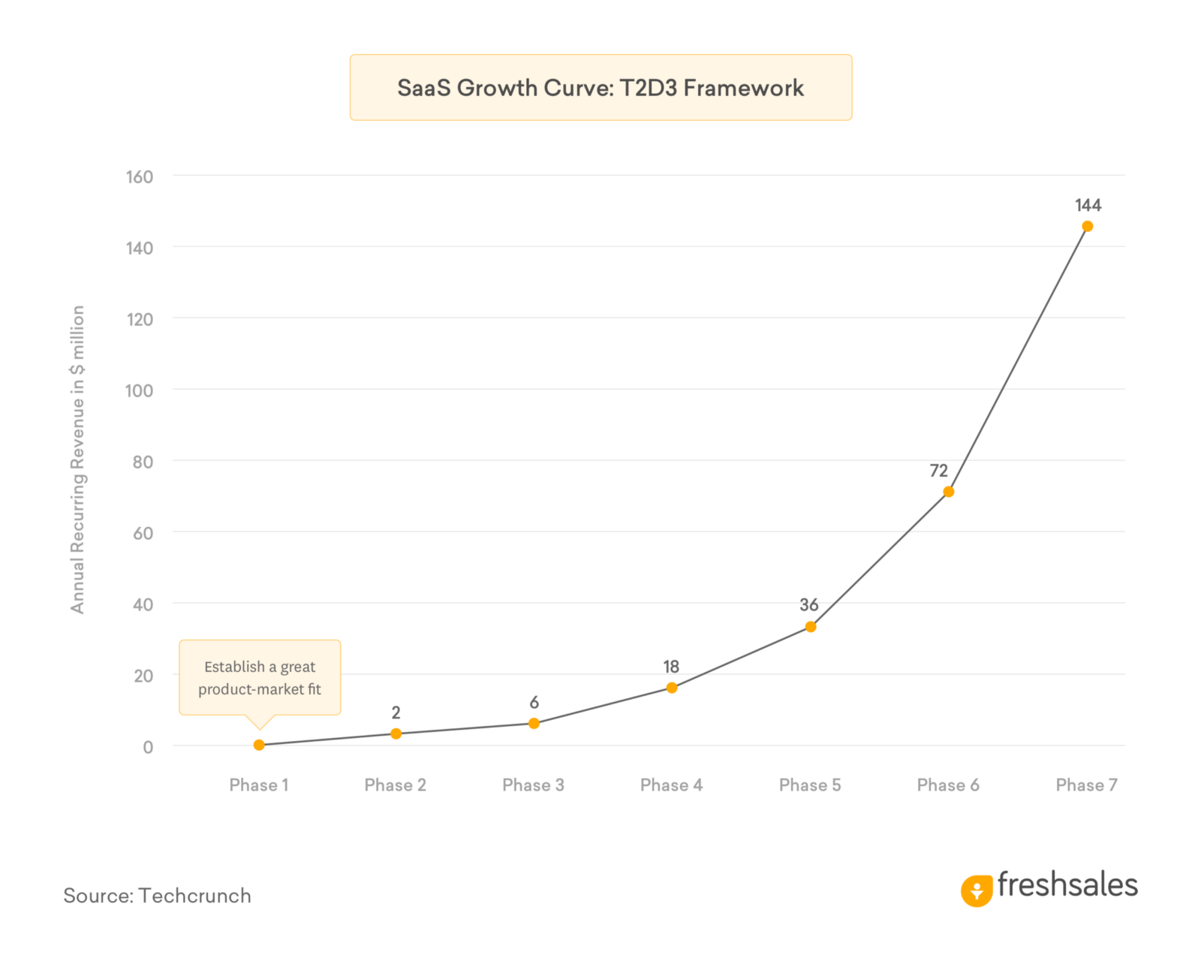The width and height of the screenshot is (1201, 970).
Task: Click the 144 value label text
Action: click(1088, 205)
